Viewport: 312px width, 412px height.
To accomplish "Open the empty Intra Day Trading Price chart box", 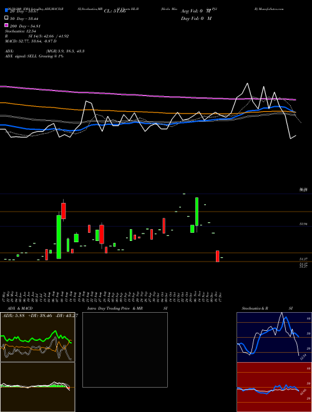I will 125,350.
